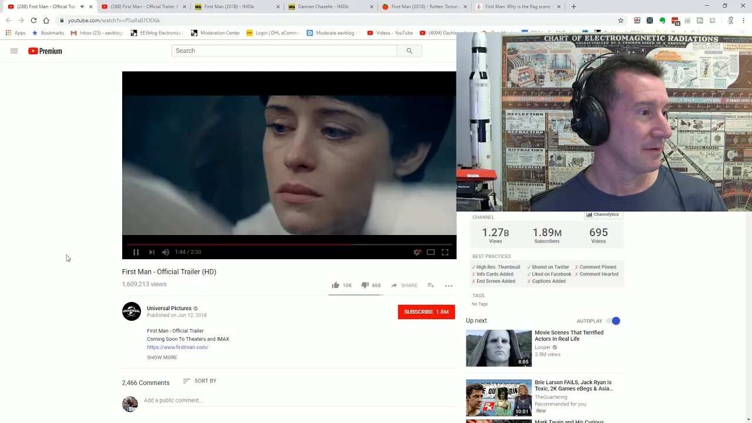752x423 pixels.
Task: Visit the firstman.com link
Action: [177, 347]
